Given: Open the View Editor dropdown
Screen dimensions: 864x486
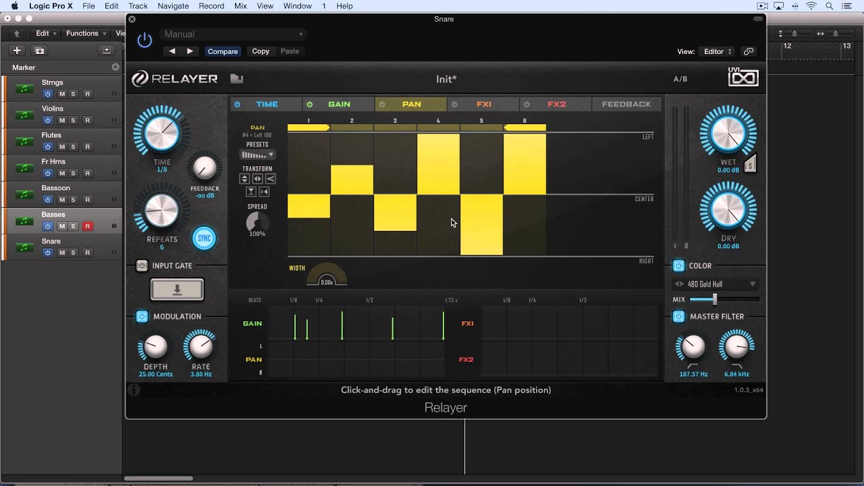Looking at the screenshot, I should pos(718,51).
